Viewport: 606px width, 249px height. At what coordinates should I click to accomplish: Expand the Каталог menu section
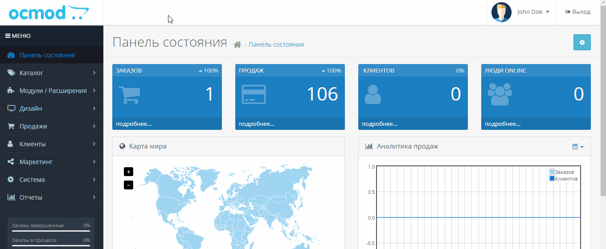[x=51, y=73]
